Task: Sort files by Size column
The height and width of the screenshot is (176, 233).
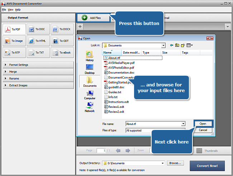Action: coord(171,52)
